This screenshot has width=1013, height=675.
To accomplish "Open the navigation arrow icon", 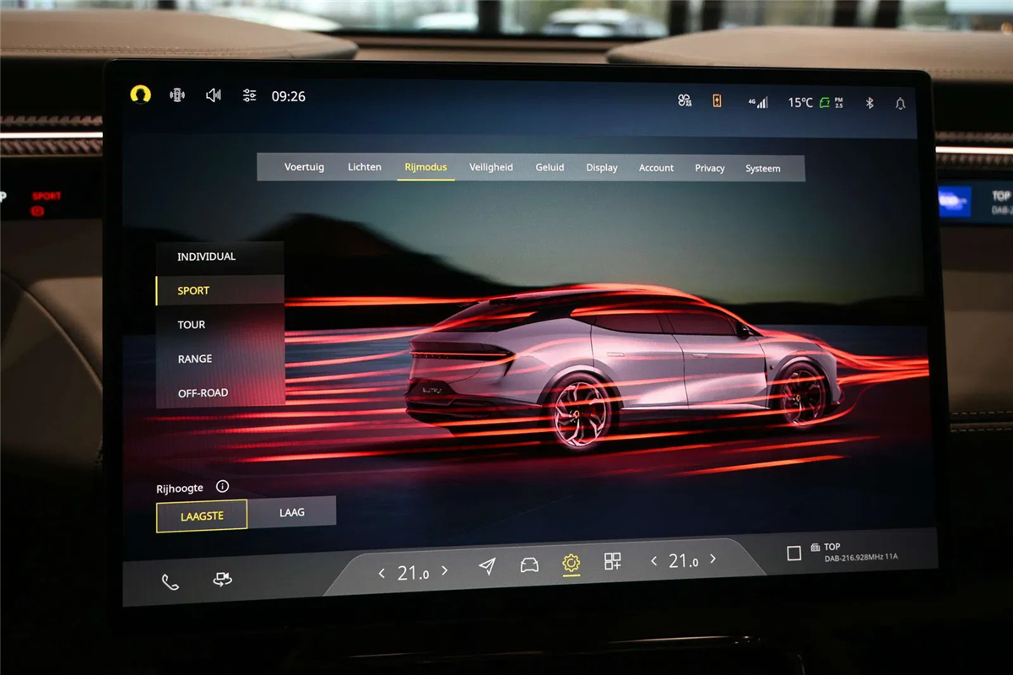I will 487,565.
